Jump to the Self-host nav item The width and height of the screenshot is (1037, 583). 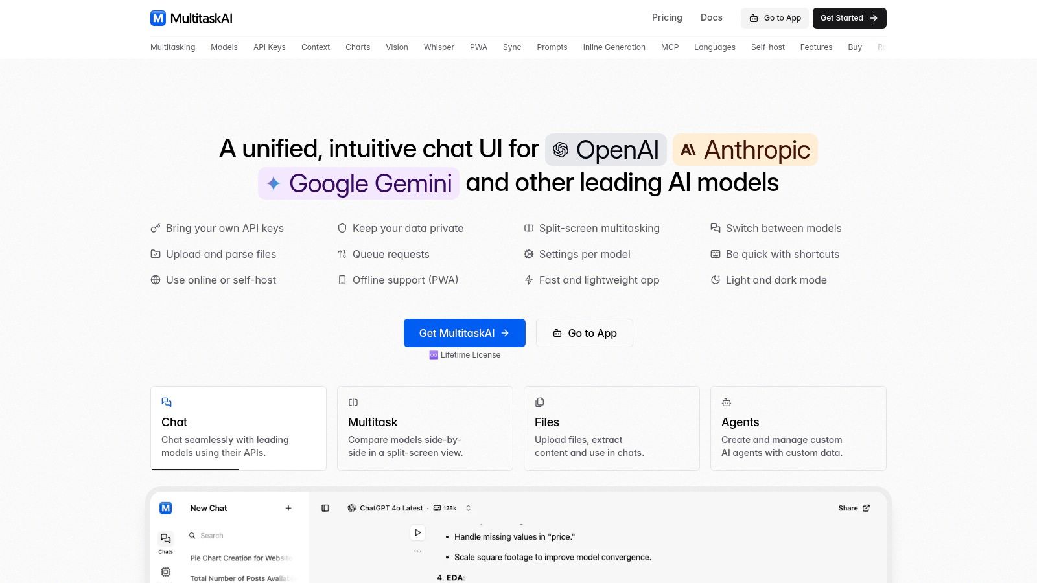click(x=767, y=47)
